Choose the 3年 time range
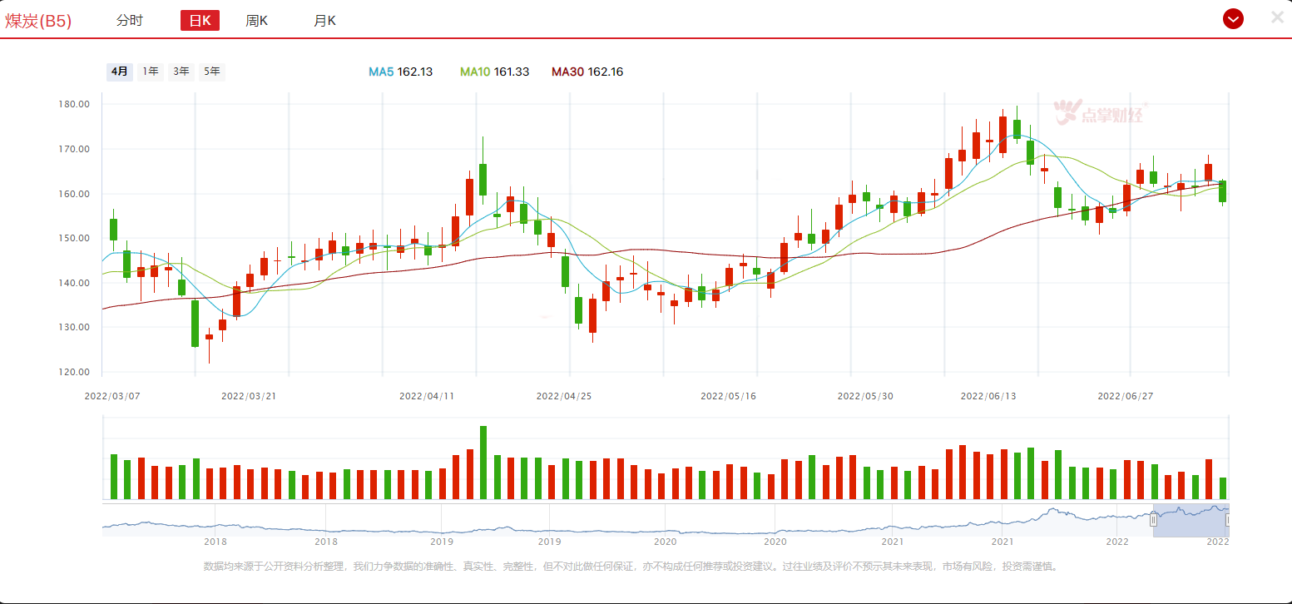 (181, 72)
